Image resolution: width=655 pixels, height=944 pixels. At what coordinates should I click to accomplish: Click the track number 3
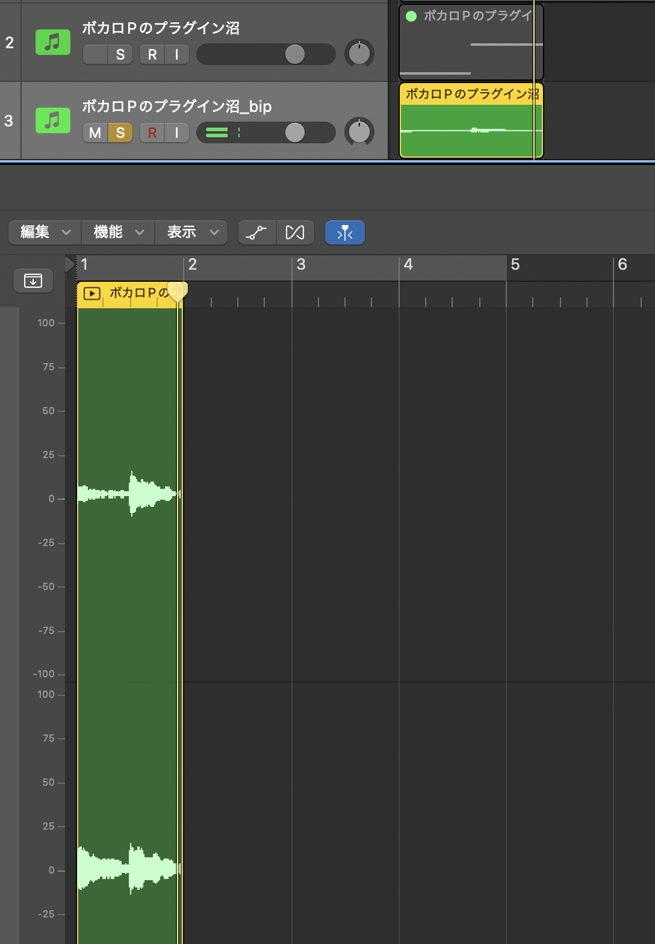(8, 120)
